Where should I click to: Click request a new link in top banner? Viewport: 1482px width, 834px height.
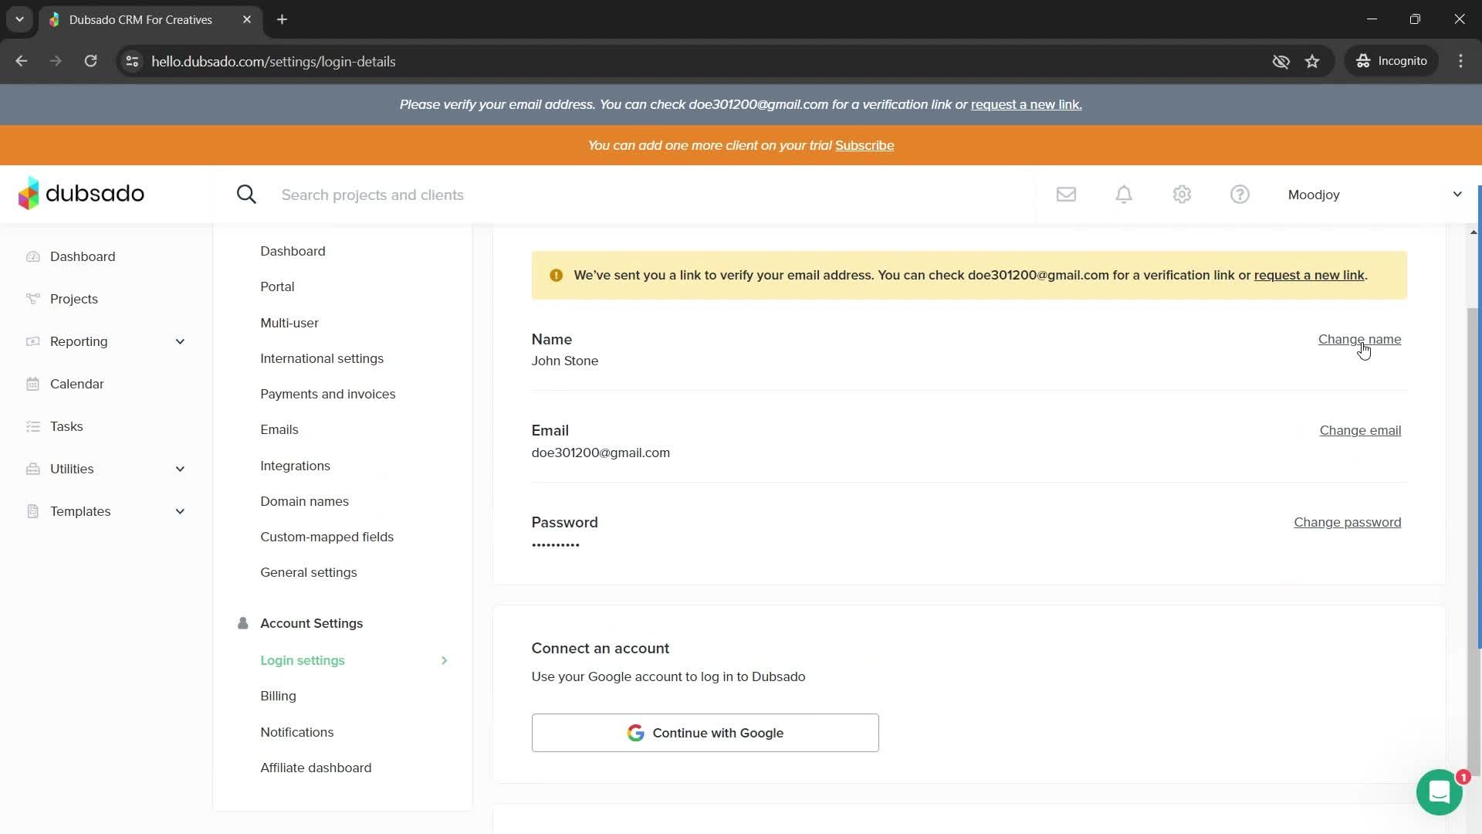click(x=1026, y=104)
